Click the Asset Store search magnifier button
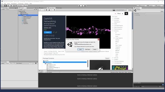Viewport: 165px width, 92px height. tap(126, 14)
